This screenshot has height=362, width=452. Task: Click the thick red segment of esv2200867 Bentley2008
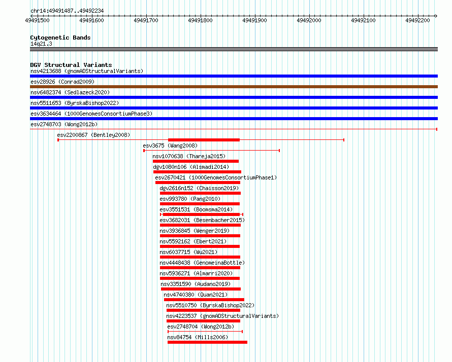coord(204,140)
